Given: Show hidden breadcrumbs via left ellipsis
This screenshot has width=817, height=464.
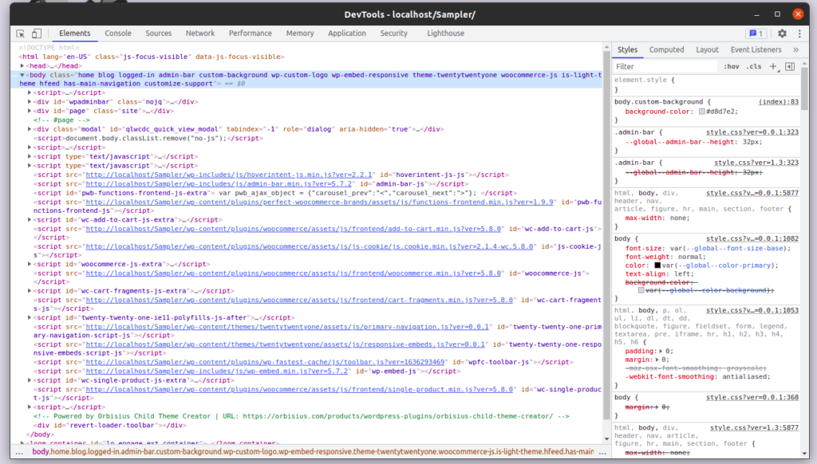Looking at the screenshot, I should click(x=19, y=452).
